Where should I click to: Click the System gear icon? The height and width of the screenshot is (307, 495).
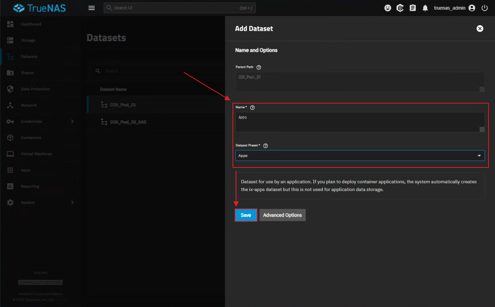pos(10,202)
